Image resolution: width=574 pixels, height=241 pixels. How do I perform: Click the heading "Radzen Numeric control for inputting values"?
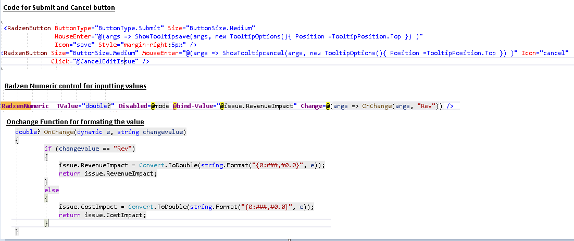click(x=76, y=87)
